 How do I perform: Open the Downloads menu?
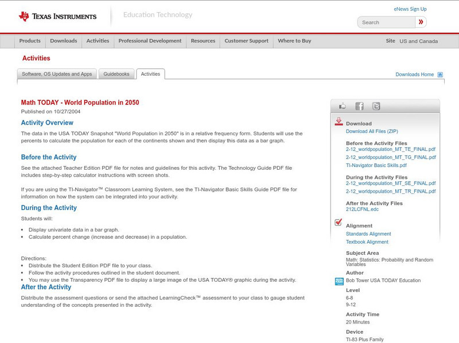(64, 41)
